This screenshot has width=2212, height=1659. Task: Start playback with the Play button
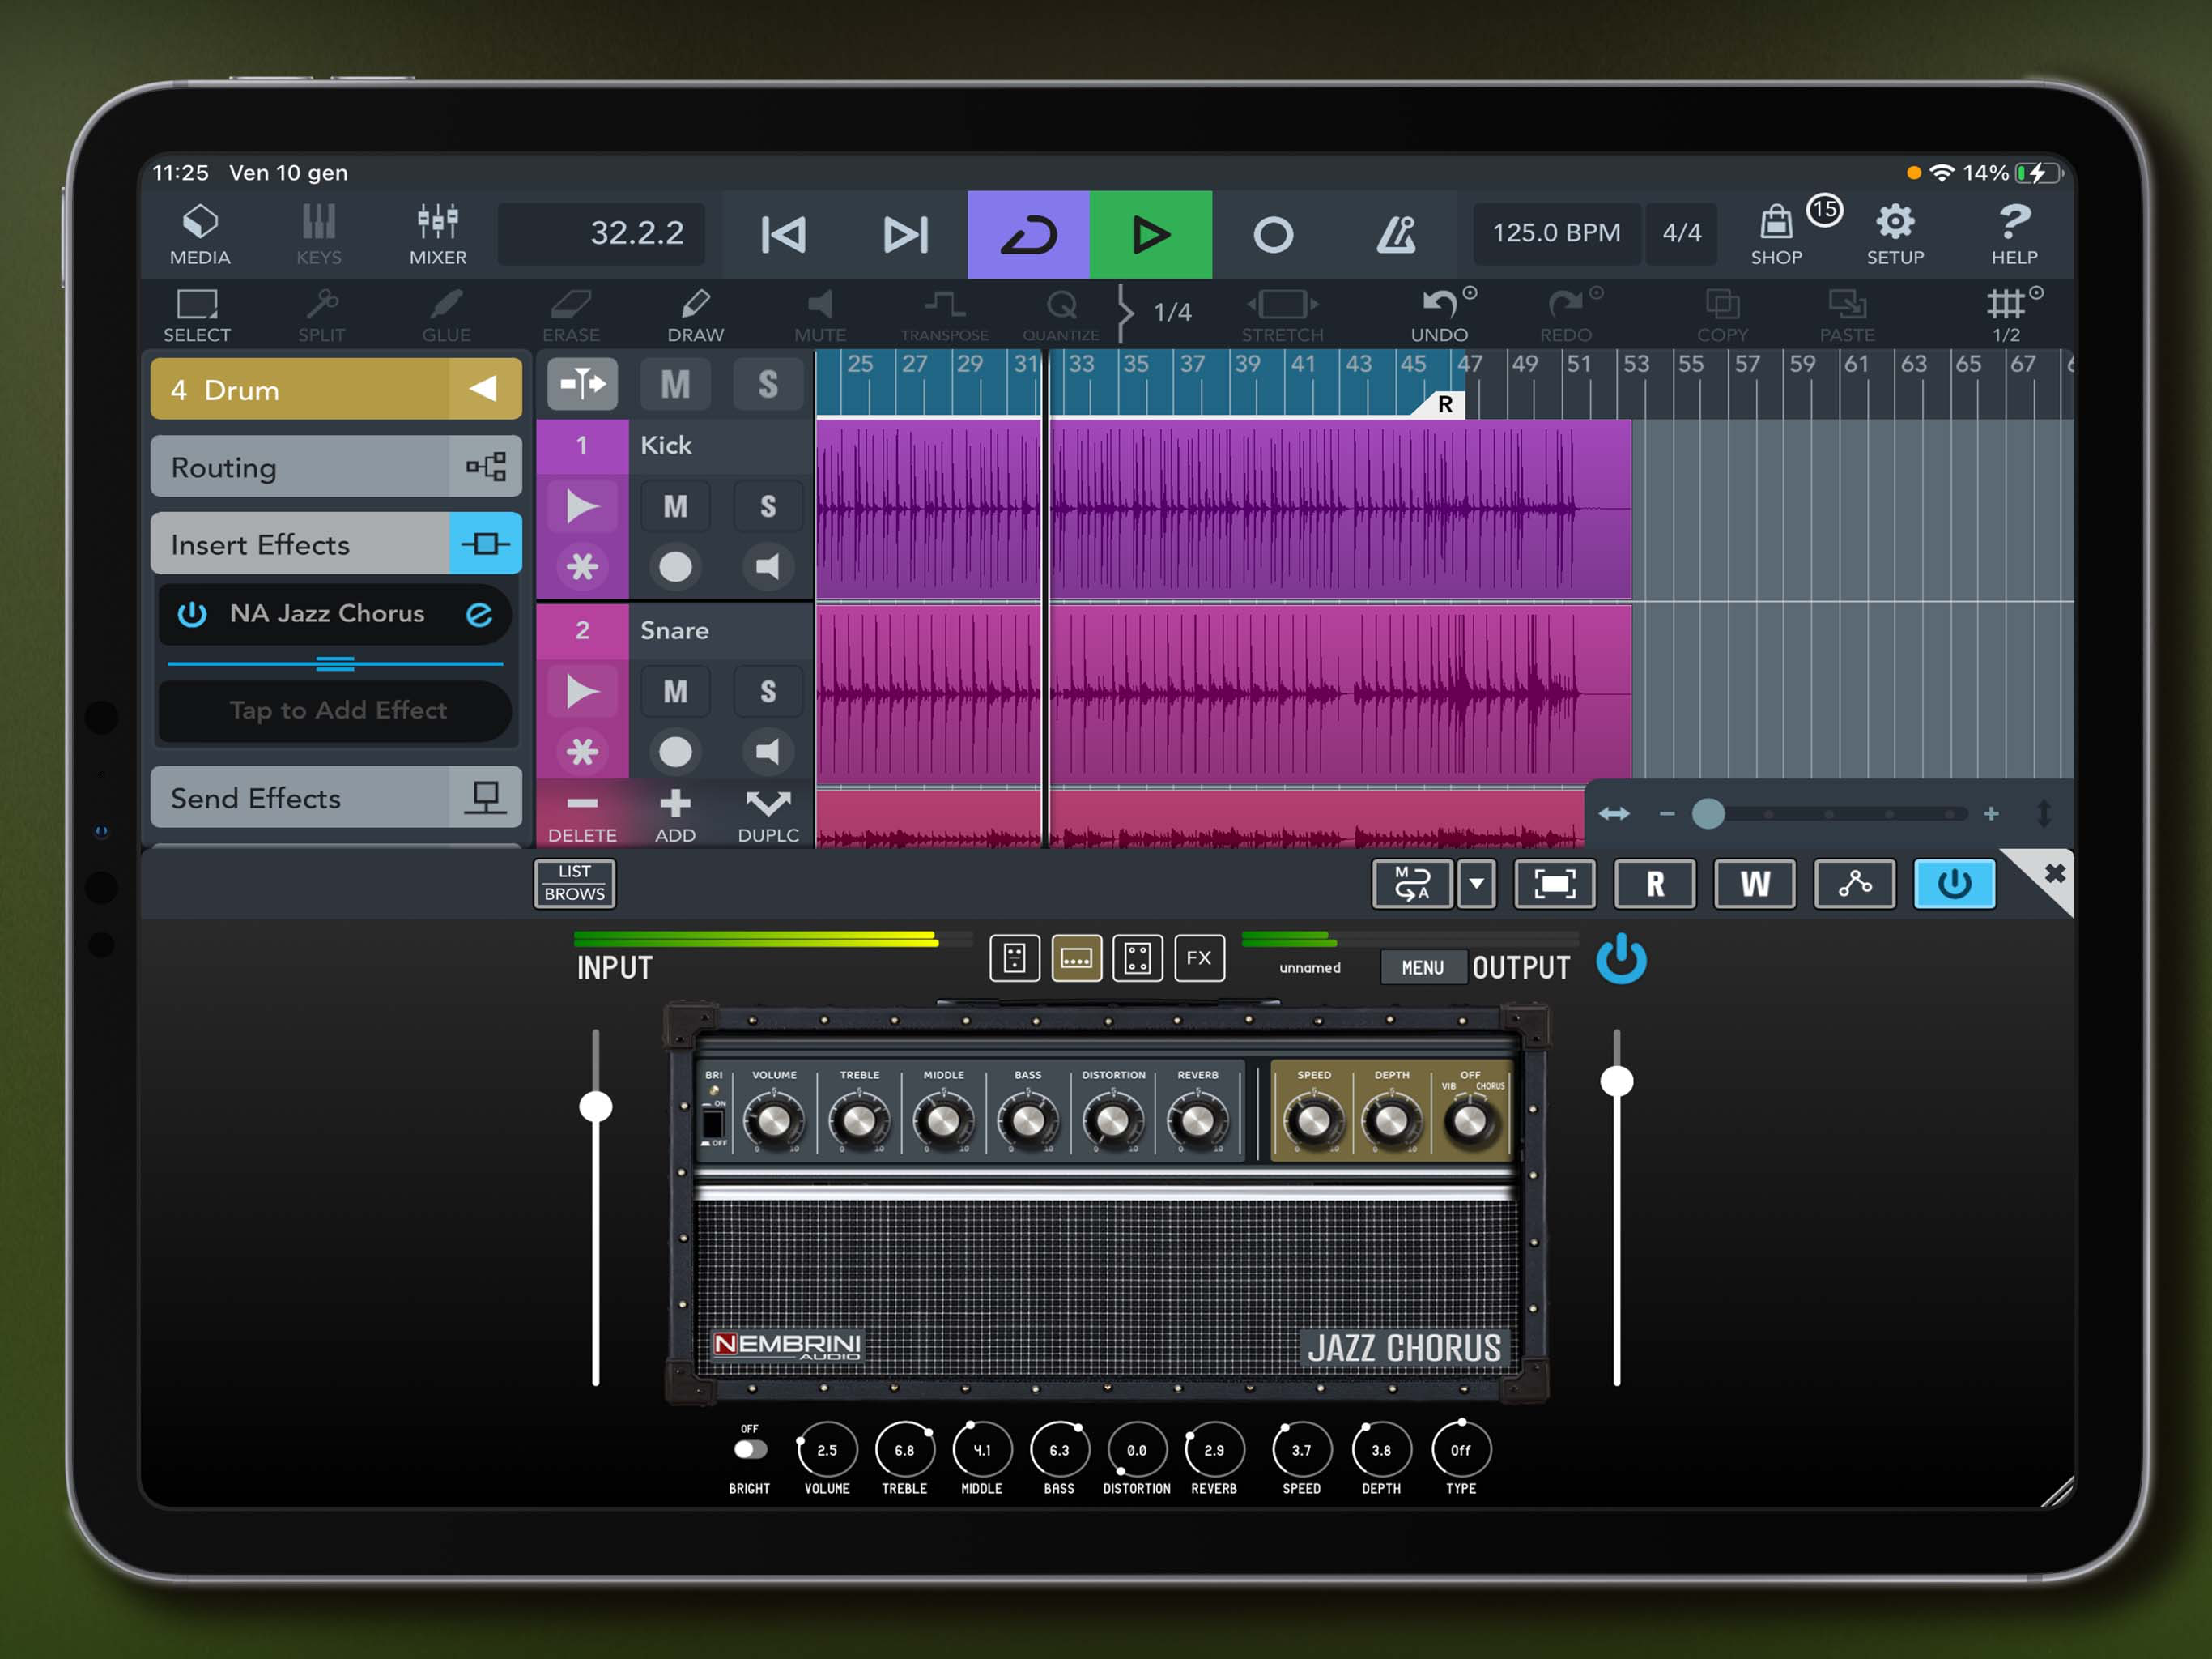click(x=1151, y=235)
